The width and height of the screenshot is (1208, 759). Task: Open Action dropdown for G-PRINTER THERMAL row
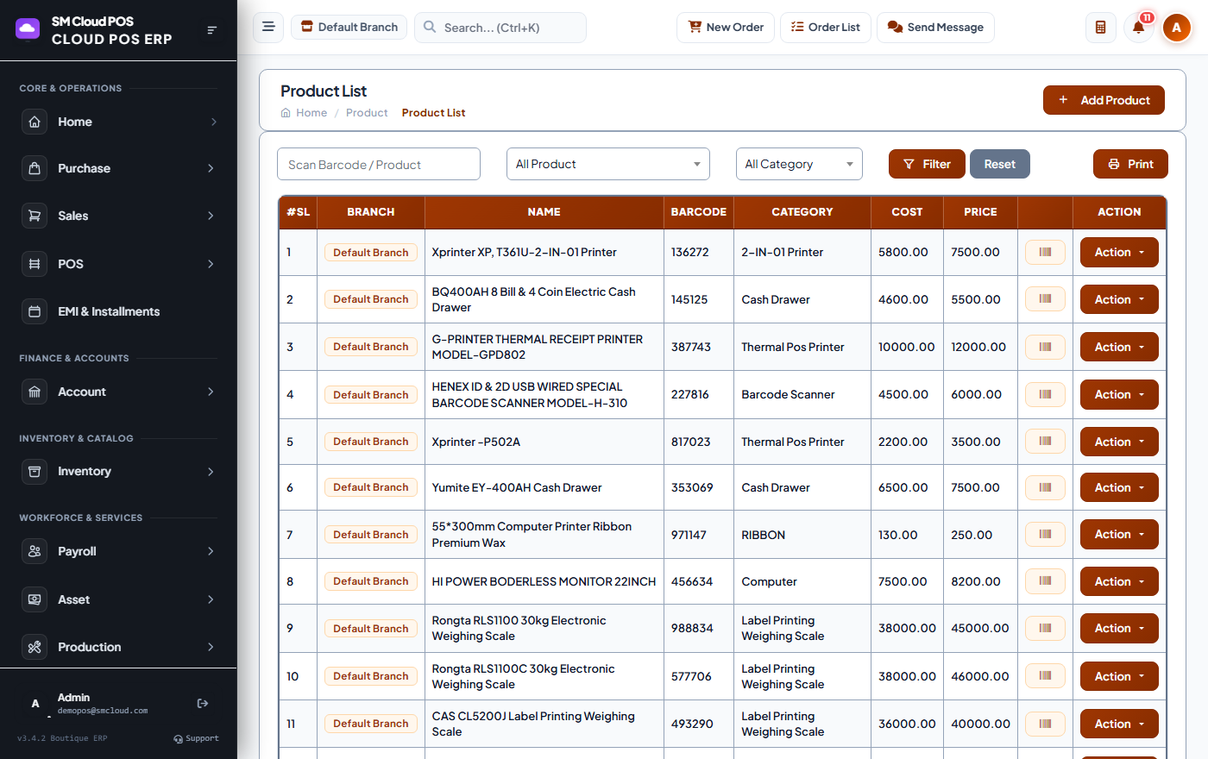point(1119,347)
